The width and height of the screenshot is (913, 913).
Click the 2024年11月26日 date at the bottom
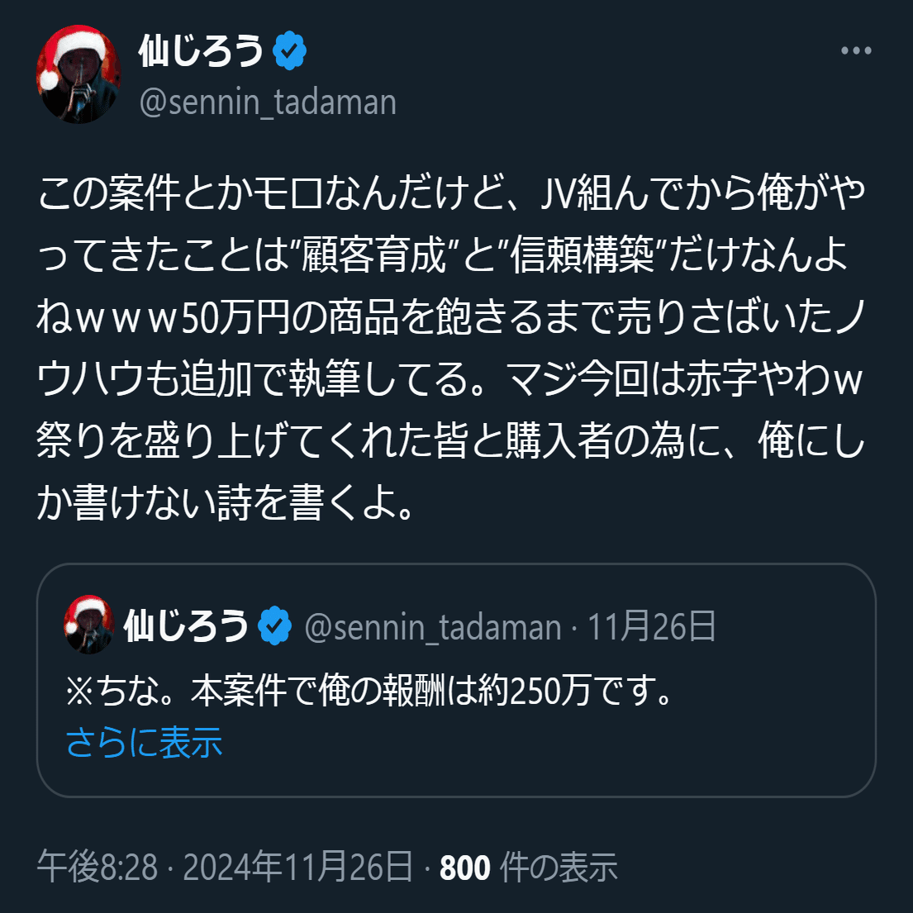pyautogui.click(x=298, y=867)
